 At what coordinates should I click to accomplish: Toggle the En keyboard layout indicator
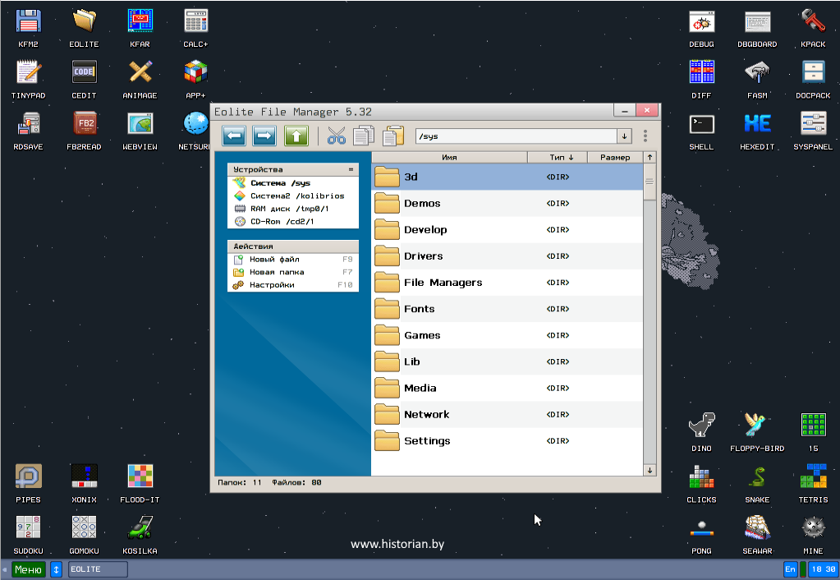(x=790, y=569)
